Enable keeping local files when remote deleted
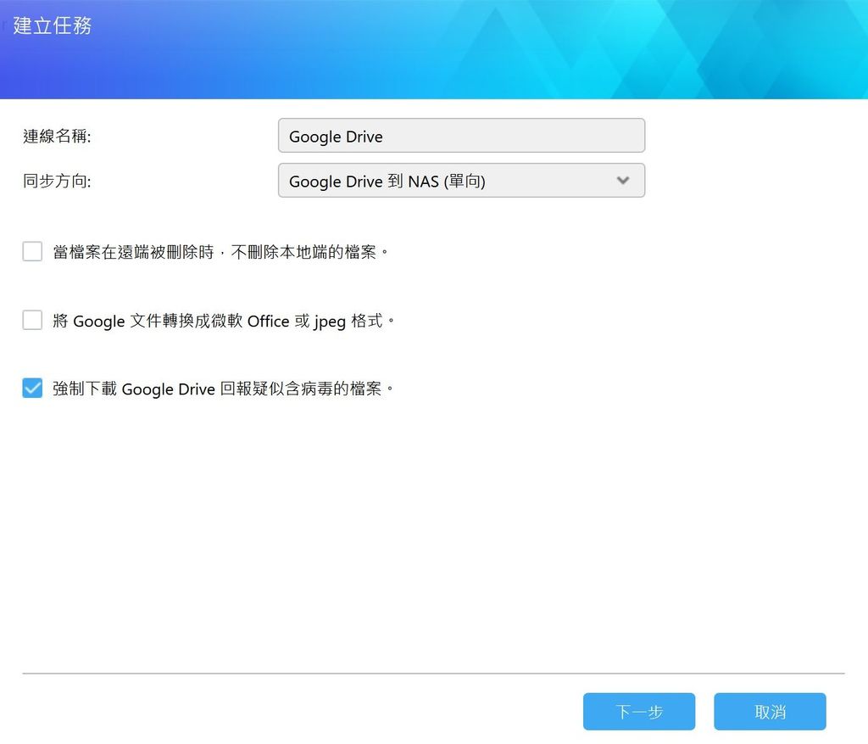This screenshot has height=744, width=868. pos(32,251)
